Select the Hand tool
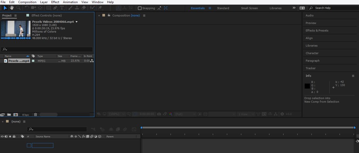 pos(12,8)
